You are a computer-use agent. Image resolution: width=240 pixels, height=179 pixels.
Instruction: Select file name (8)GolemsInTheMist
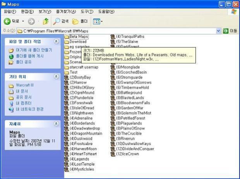(x=134, y=113)
